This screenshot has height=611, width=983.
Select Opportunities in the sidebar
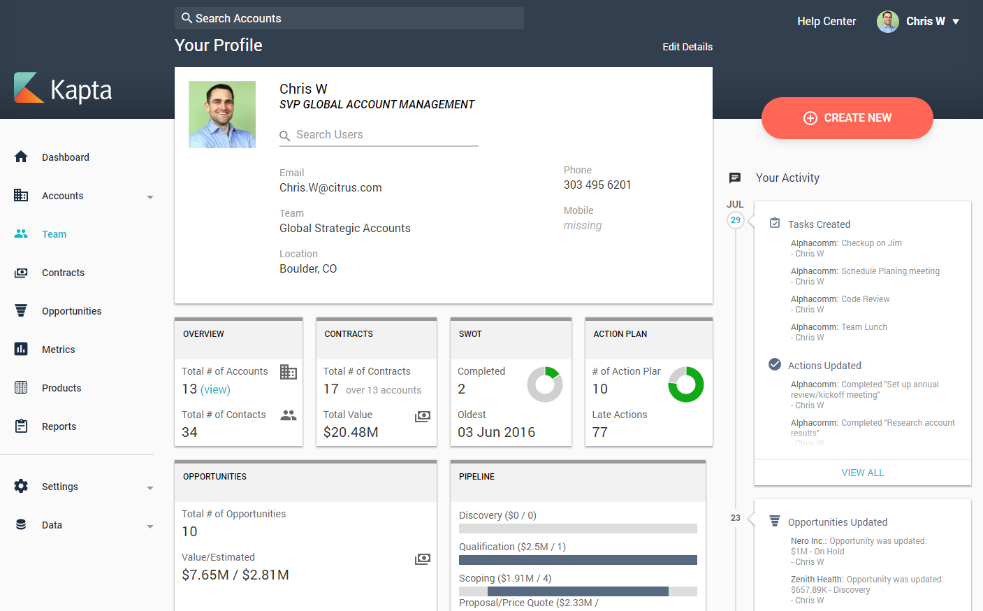71,311
